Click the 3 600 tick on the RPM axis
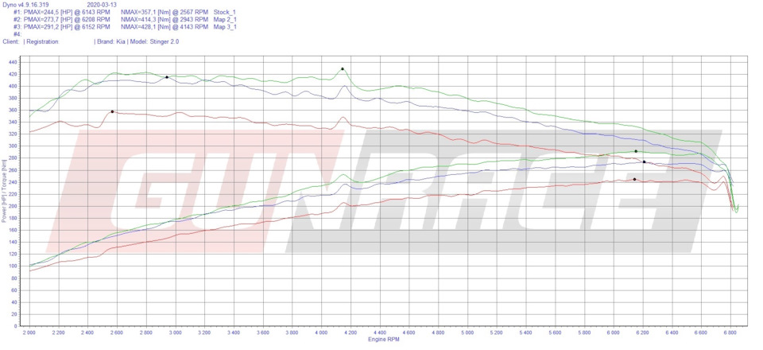Screen dimensions: 763x350 point(263,332)
